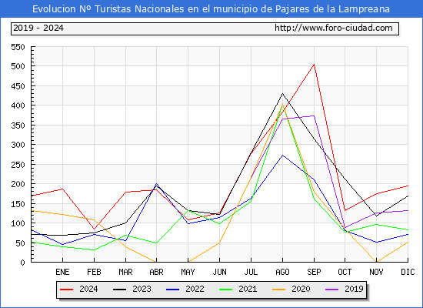Click the 150 y-axis value
Viewport: 423px width, 308px height.
tap(18, 204)
